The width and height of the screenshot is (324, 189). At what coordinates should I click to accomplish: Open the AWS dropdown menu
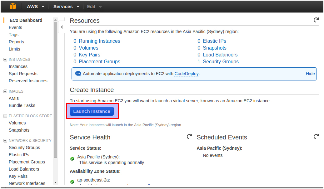[x=36, y=7]
